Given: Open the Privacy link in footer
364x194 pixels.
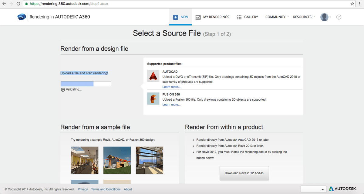Looking at the screenshot, I should click(x=83, y=189).
